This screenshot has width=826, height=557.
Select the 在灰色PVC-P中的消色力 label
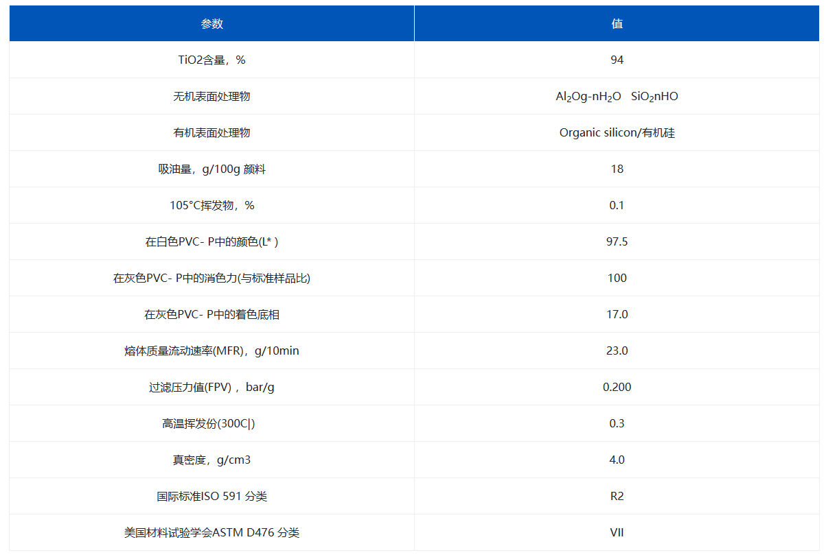click(211, 278)
